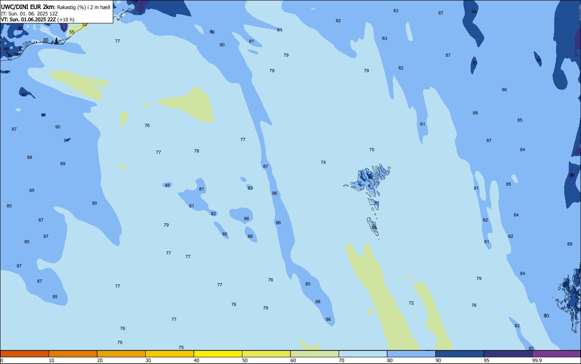Click the humidity value 74 on the map

(323, 162)
